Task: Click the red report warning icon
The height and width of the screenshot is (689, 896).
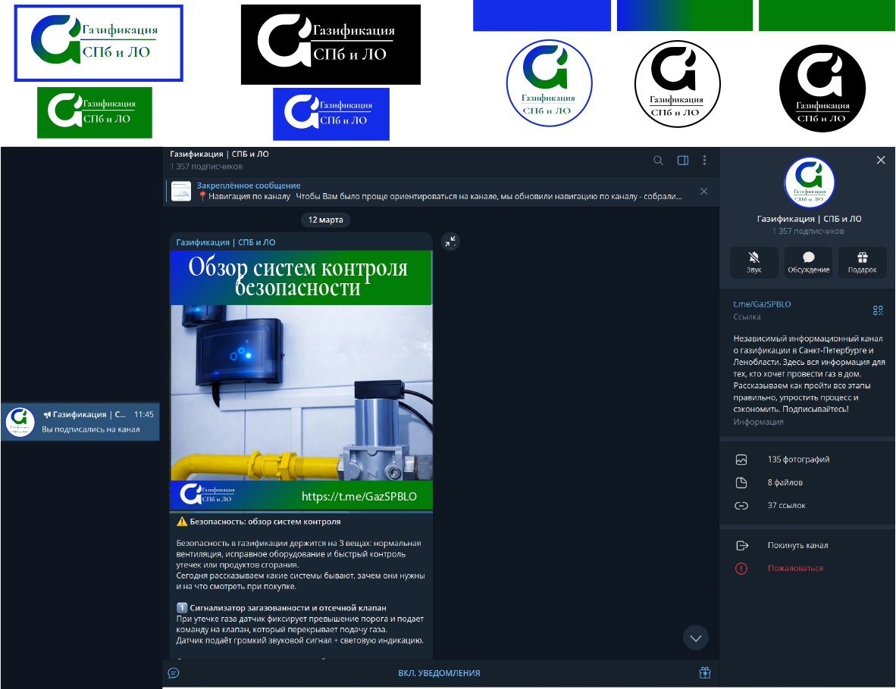Action: coord(741,569)
